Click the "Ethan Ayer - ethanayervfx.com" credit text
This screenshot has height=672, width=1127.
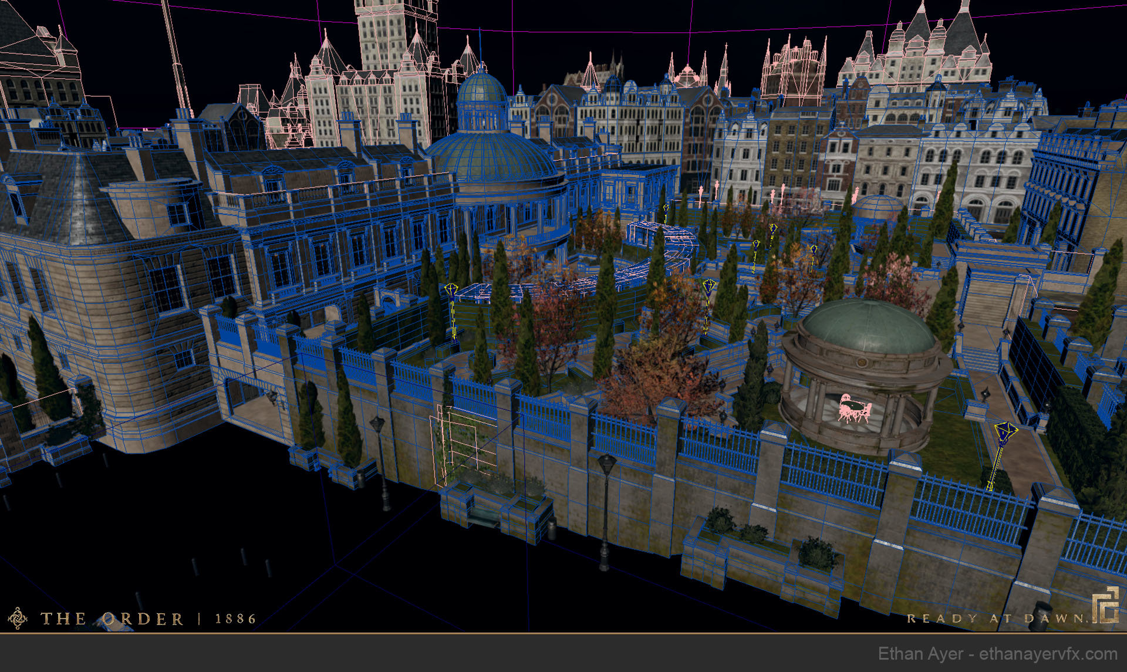[x=997, y=654]
